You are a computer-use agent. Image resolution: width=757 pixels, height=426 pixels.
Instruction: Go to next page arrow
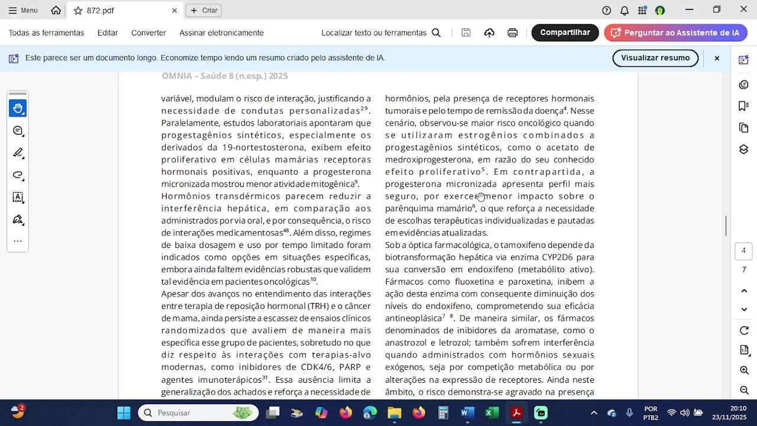744,309
